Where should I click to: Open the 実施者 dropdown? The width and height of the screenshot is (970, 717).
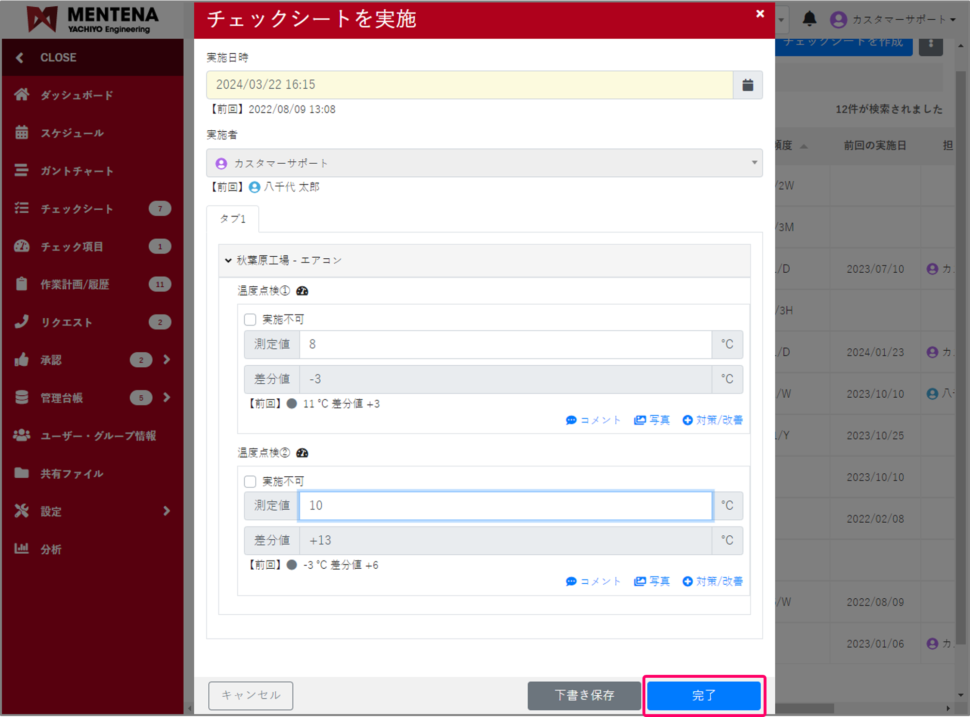[x=484, y=163]
